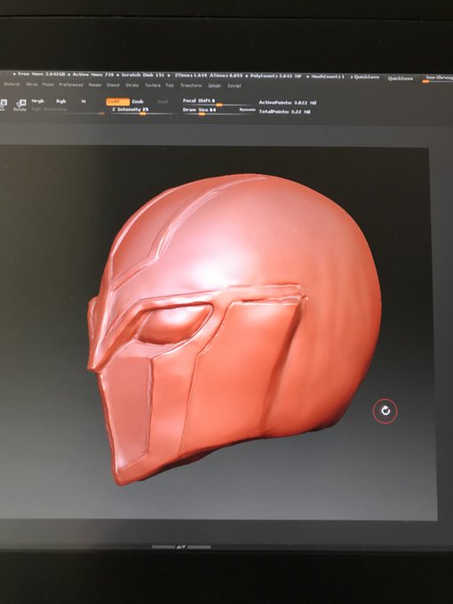Image resolution: width=453 pixels, height=604 pixels.
Task: Open the Stroke menu
Action: pos(132,85)
